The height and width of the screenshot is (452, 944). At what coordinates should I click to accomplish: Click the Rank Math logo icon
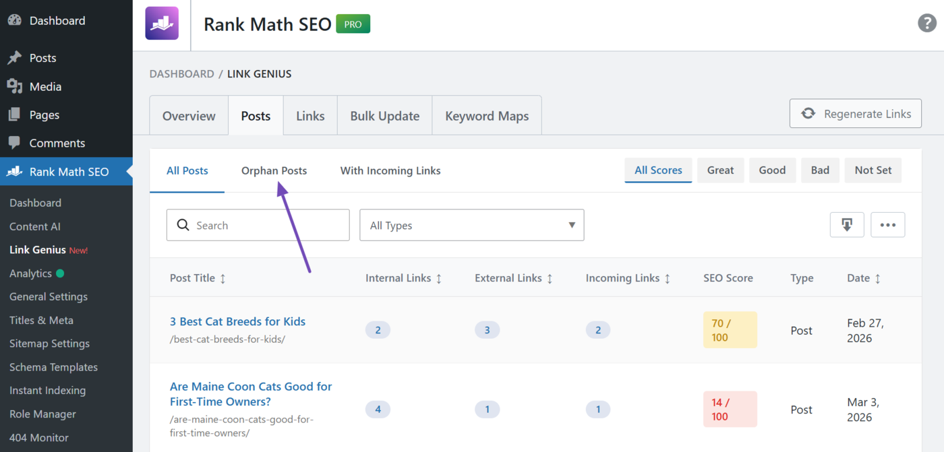coord(162,24)
